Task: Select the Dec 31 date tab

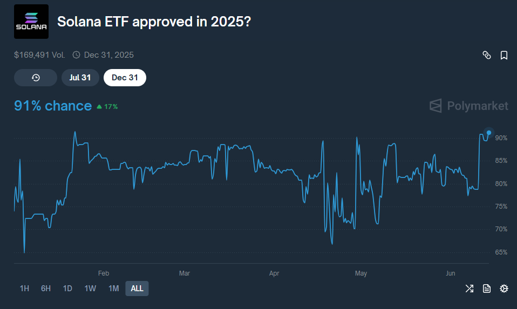Action: 125,78
